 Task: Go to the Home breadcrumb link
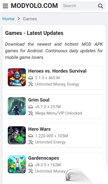(8, 19)
